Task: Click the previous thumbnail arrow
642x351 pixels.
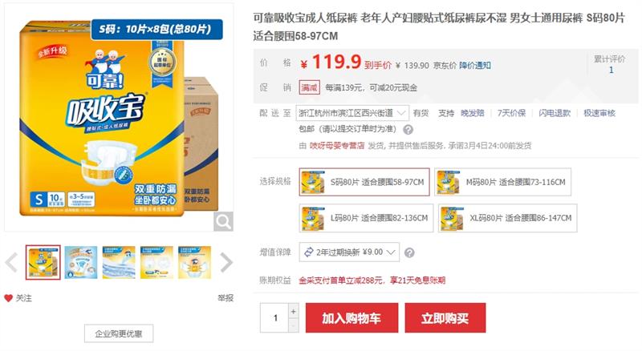Action: tap(11, 262)
